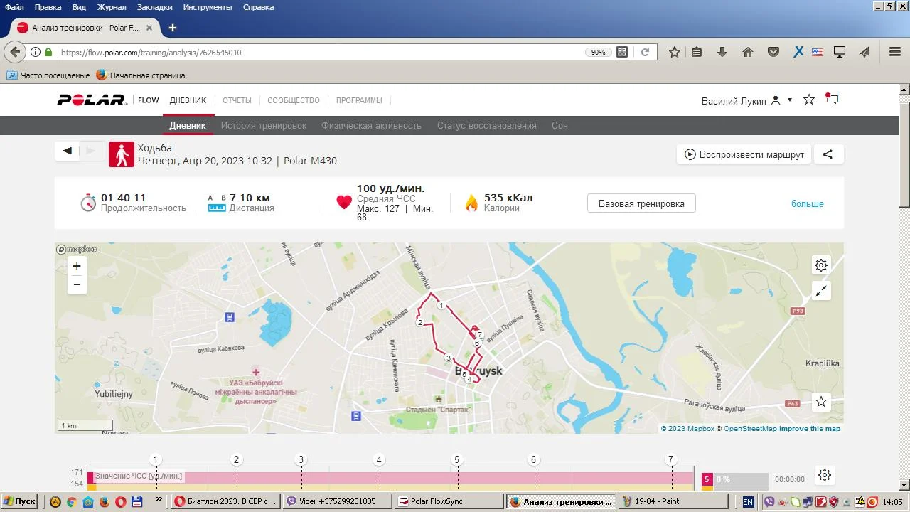Screen dimensions: 910x512
Task: Zoom in on the map
Action: [77, 266]
